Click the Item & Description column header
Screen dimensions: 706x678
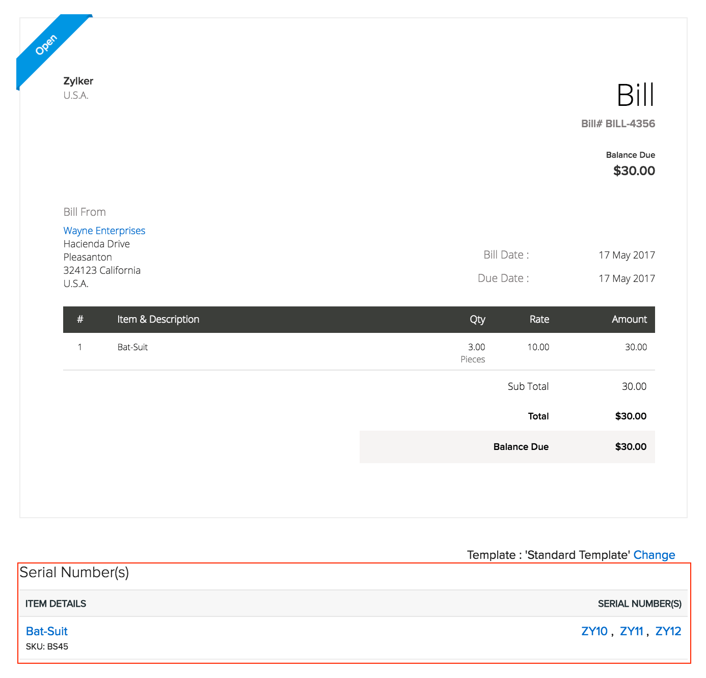(158, 319)
